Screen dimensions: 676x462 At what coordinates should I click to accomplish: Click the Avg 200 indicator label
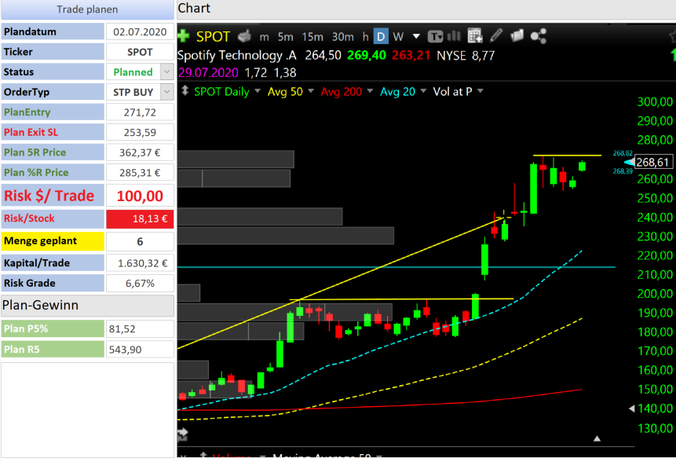point(341,91)
